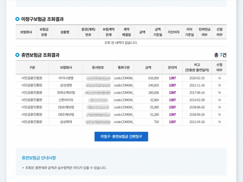Select the 삼성화재 company cell
Viewport: 243px width, 182px height.
[66, 122]
